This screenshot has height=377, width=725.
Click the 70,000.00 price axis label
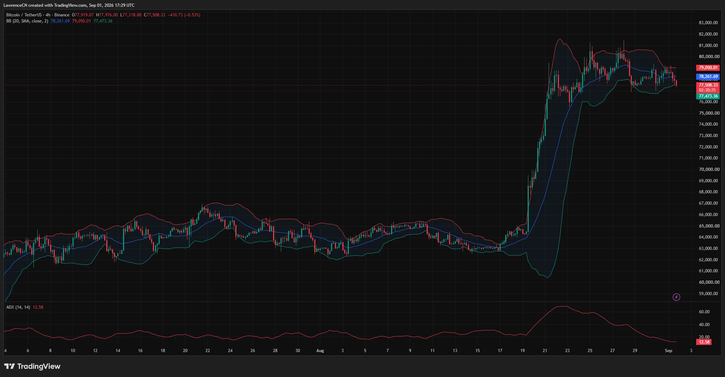[x=709, y=169]
